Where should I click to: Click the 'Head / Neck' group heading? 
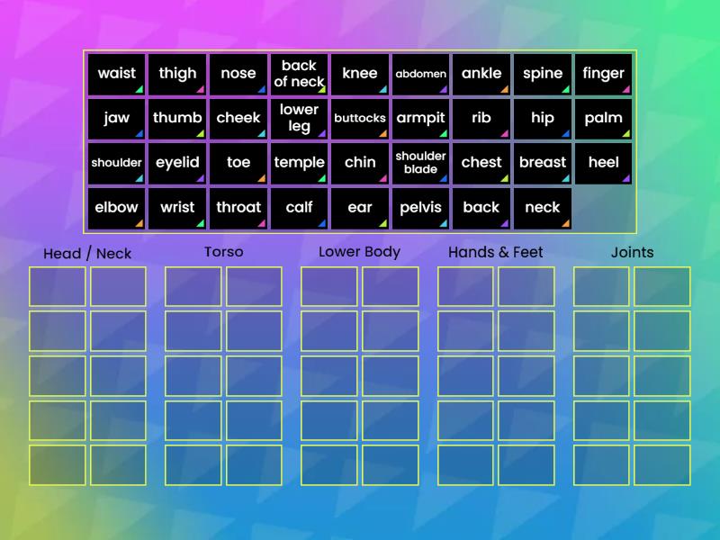coord(87,254)
